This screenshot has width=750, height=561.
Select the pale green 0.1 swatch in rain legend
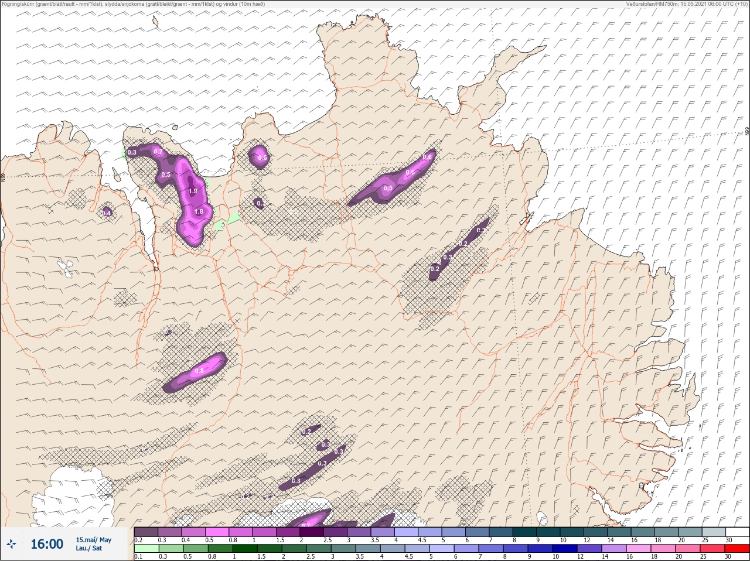tap(146, 549)
